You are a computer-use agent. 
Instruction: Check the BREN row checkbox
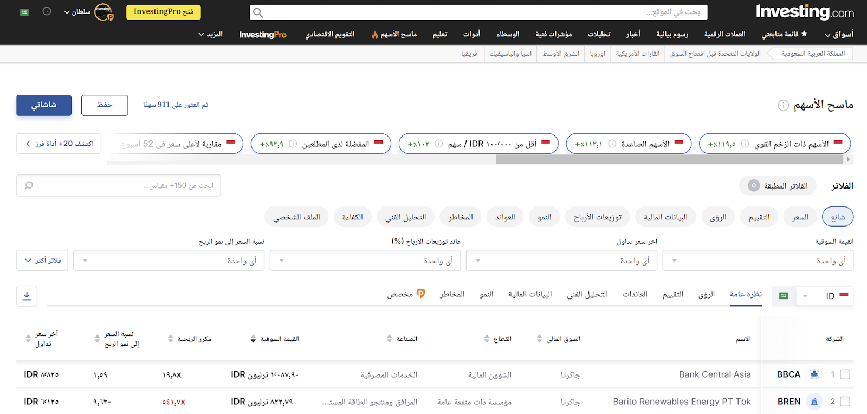[845, 402]
